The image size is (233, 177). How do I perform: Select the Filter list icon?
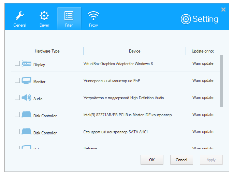point(69,16)
